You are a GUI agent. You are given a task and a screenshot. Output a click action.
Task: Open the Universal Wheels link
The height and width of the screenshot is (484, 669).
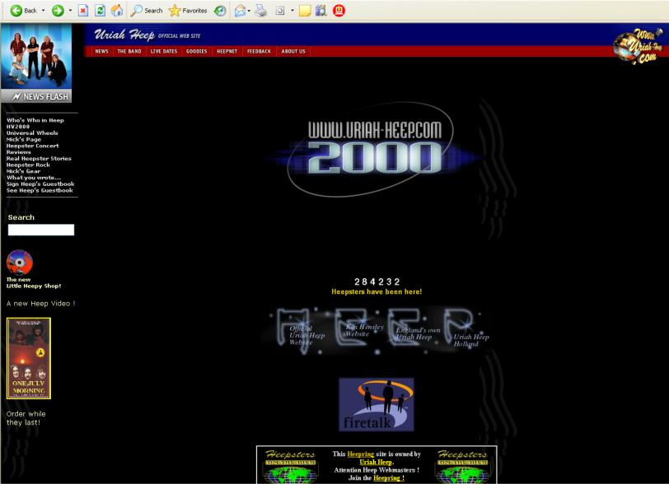coord(32,133)
